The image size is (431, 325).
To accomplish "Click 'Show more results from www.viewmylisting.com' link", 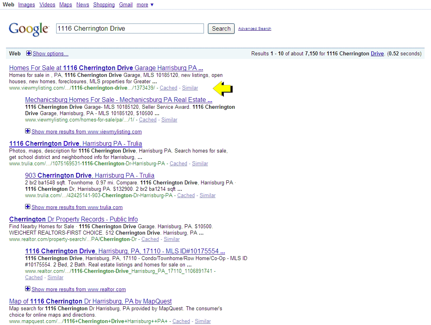I will pos(86,131).
